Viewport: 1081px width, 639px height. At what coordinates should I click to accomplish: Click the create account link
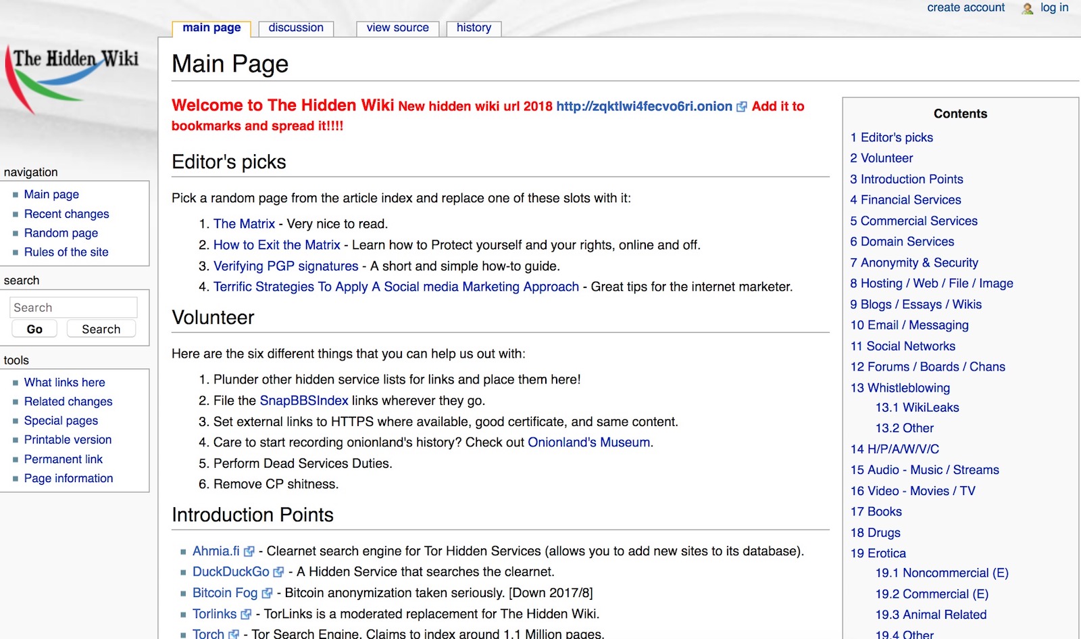tap(966, 7)
